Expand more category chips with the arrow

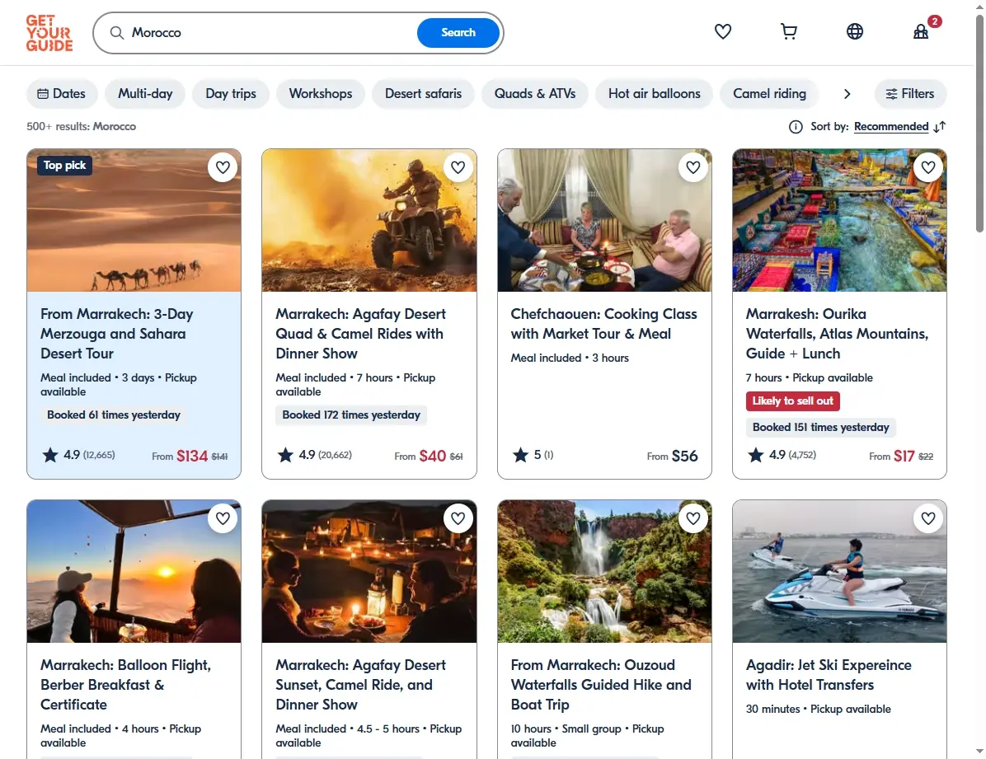847,94
